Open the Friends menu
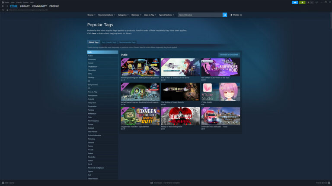 click(x=19, y=2)
